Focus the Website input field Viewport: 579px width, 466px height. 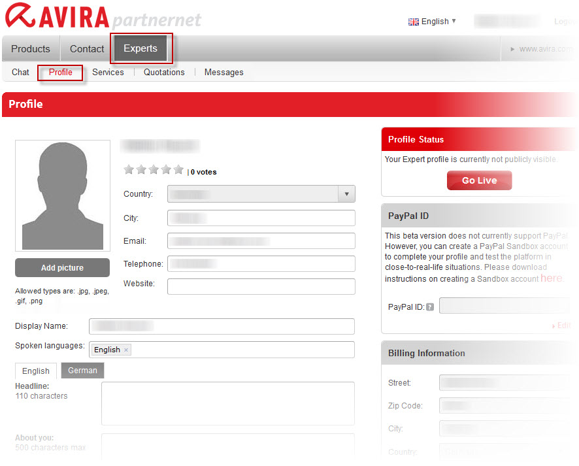261,286
